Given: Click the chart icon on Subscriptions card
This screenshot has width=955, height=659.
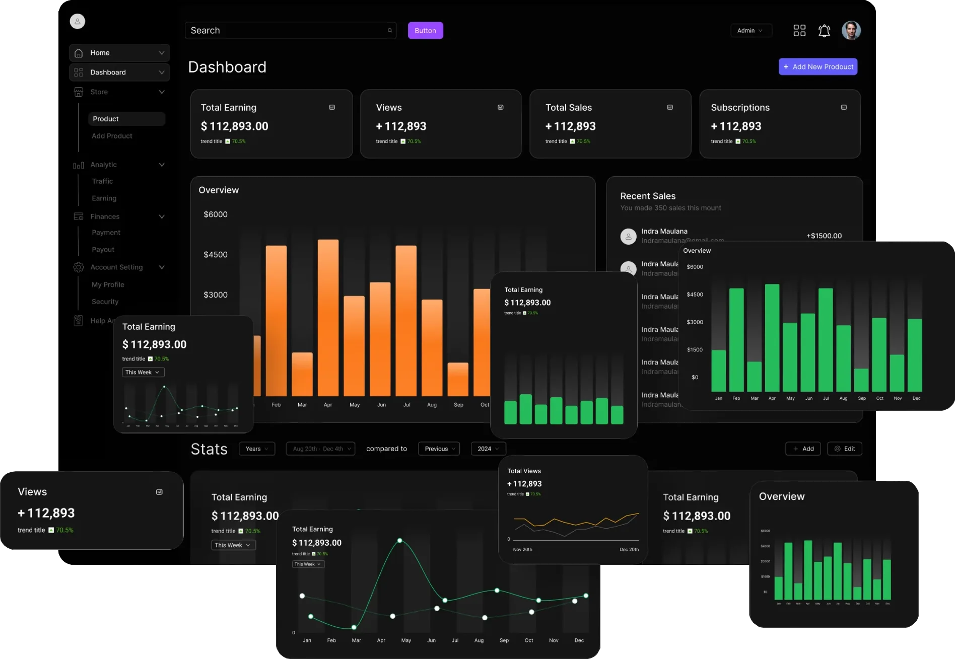Looking at the screenshot, I should tap(844, 107).
